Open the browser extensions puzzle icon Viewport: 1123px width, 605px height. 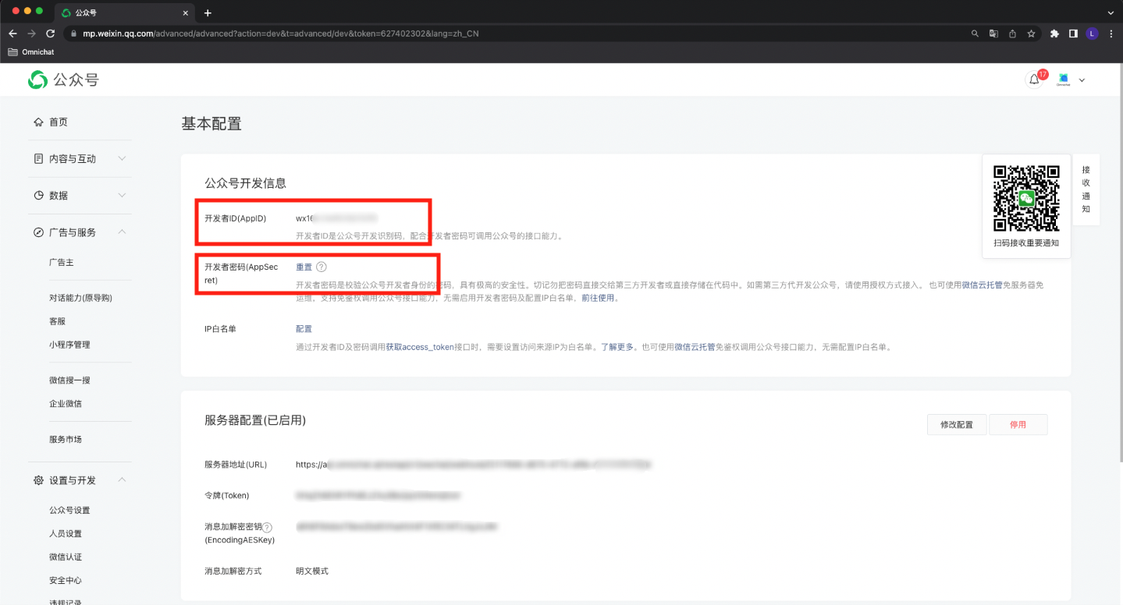click(x=1055, y=34)
